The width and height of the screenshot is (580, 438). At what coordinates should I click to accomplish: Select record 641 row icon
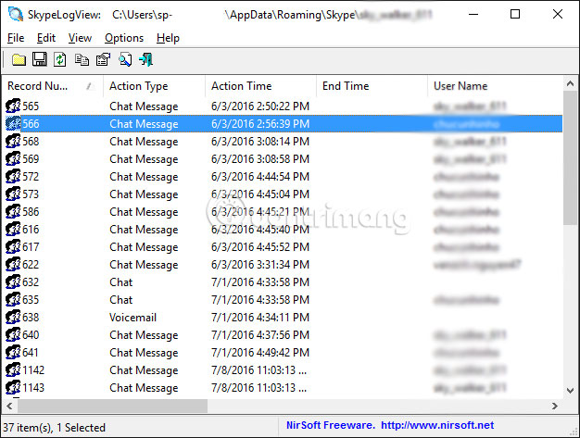point(13,353)
